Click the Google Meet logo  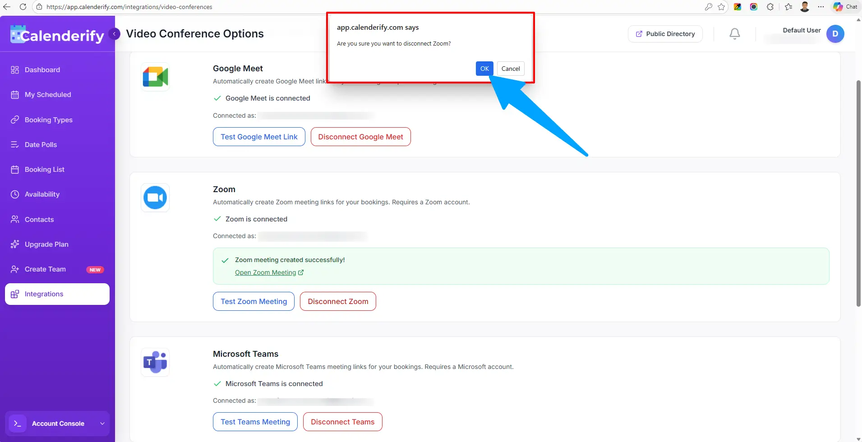coord(155,76)
